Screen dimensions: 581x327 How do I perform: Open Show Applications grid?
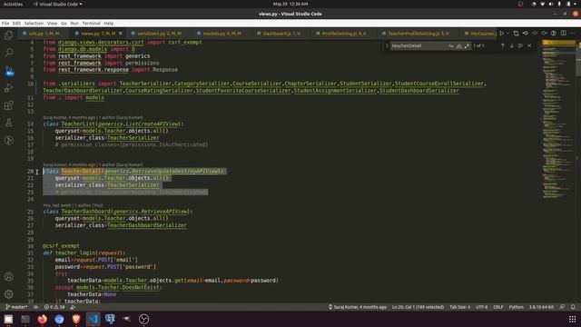[x=573, y=319]
